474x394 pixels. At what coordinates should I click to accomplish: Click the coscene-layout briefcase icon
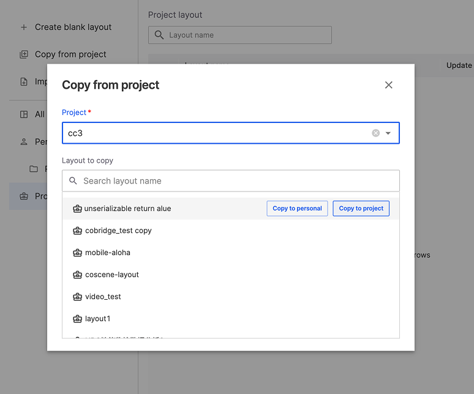click(77, 275)
